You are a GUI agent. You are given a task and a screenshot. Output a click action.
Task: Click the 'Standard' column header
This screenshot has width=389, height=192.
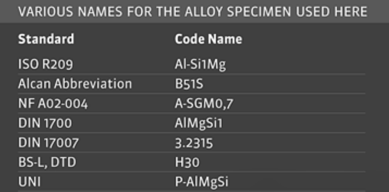(x=46, y=39)
